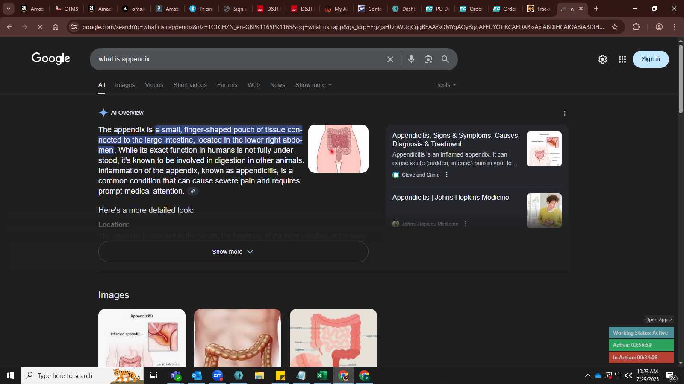The image size is (684, 384).
Task: Expand Show more search filters
Action: click(313, 85)
